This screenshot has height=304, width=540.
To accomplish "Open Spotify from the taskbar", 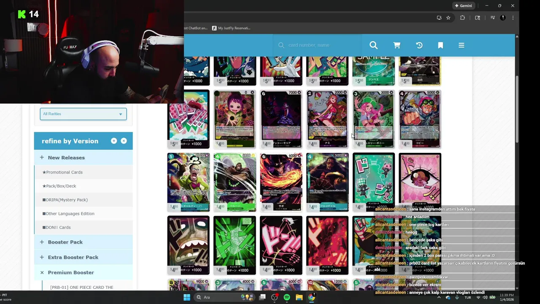I will point(287,297).
